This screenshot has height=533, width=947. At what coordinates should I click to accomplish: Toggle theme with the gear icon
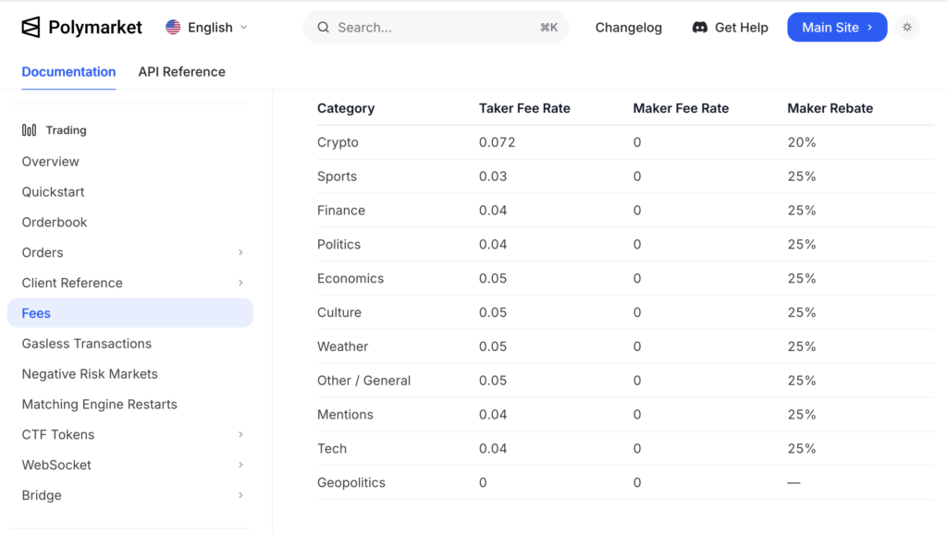pyautogui.click(x=907, y=27)
